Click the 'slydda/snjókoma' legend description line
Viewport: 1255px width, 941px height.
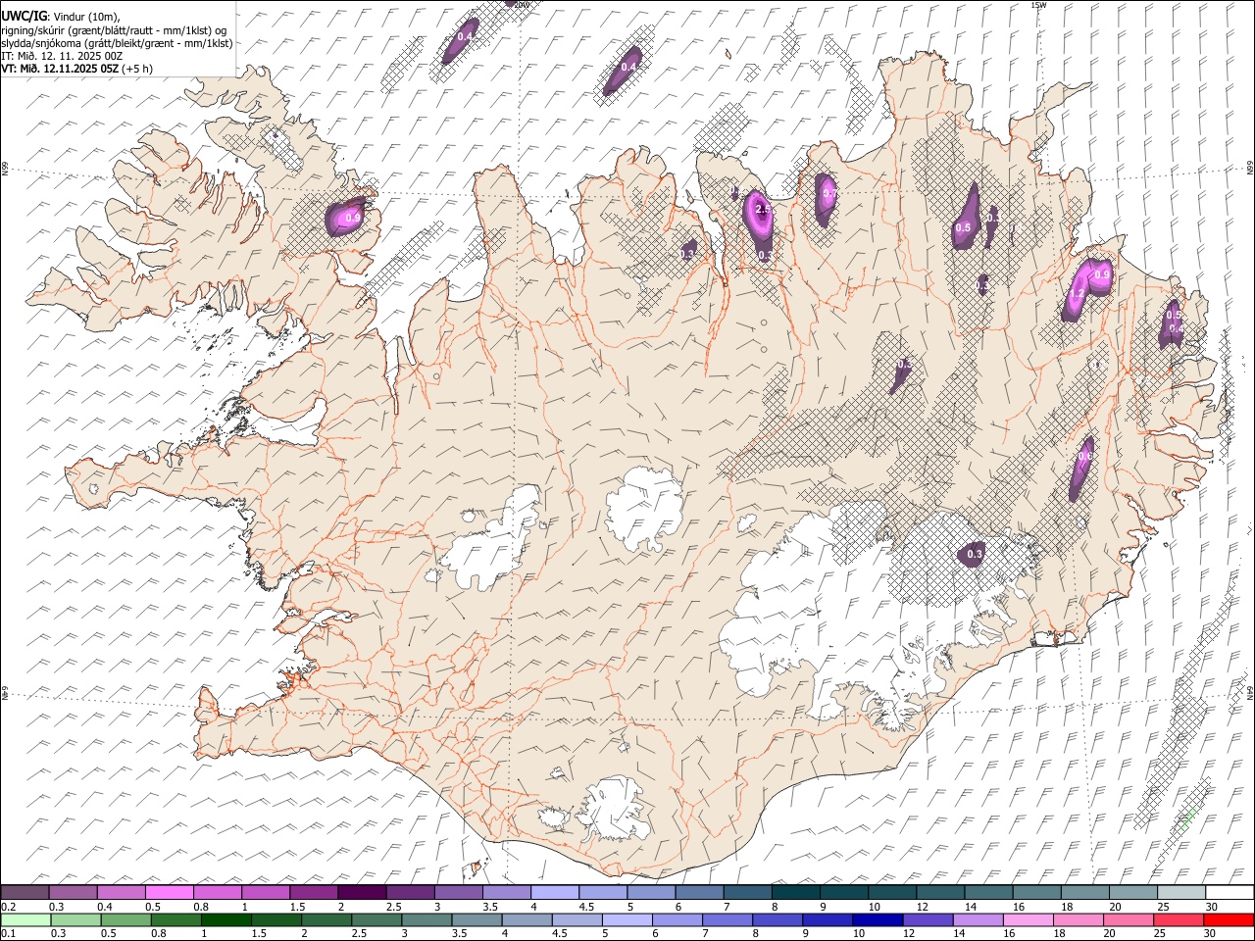[x=117, y=43]
